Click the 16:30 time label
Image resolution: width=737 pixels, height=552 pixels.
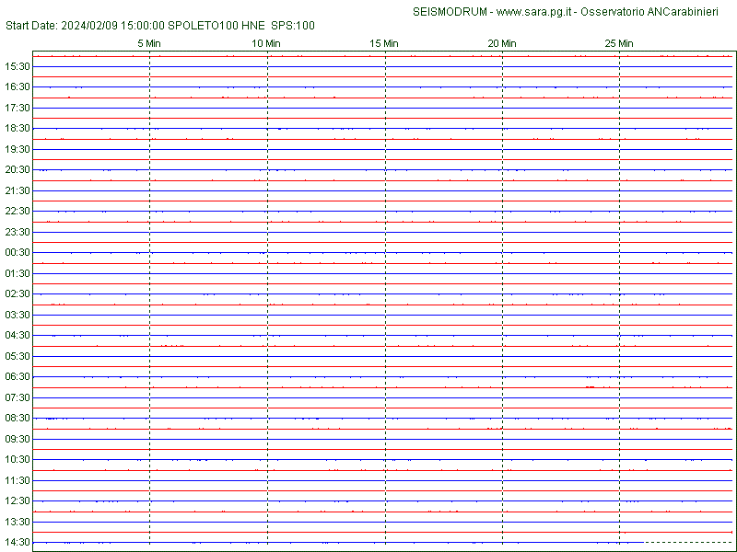pos(18,86)
